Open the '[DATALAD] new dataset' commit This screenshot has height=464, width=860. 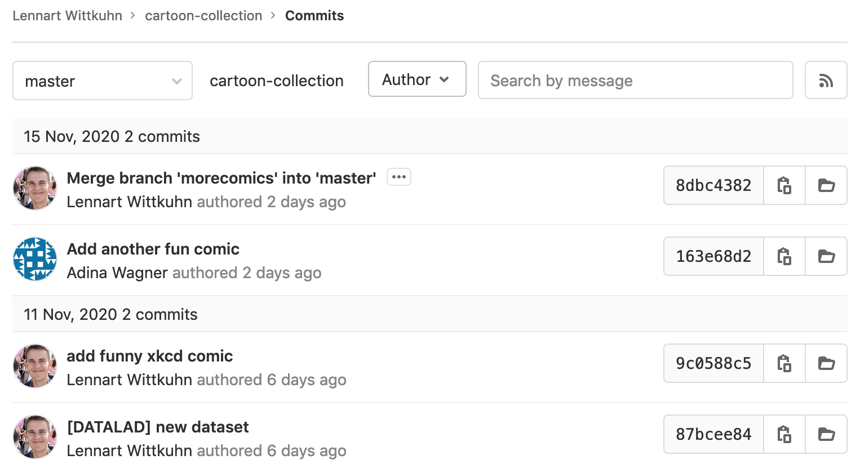pos(157,427)
